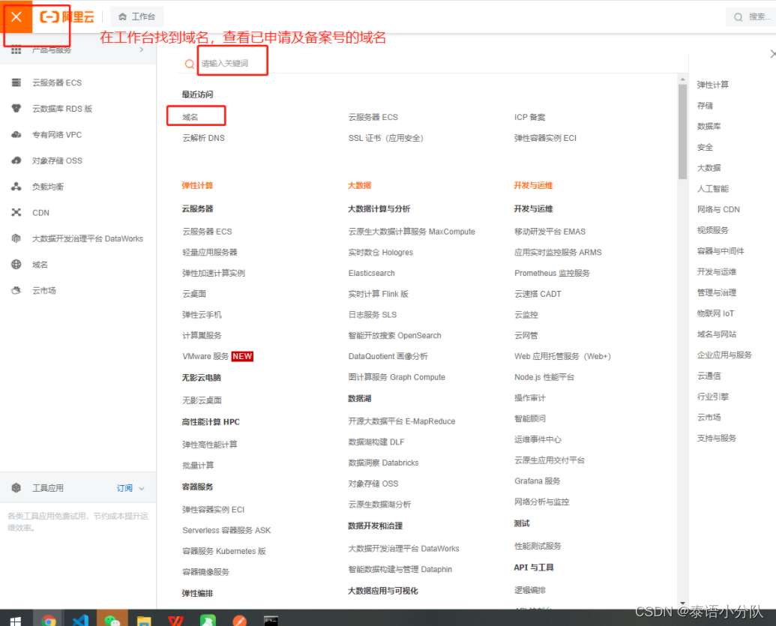Click the 云服务器 ECS sidebar icon
This screenshot has height=626, width=776.
pos(16,82)
